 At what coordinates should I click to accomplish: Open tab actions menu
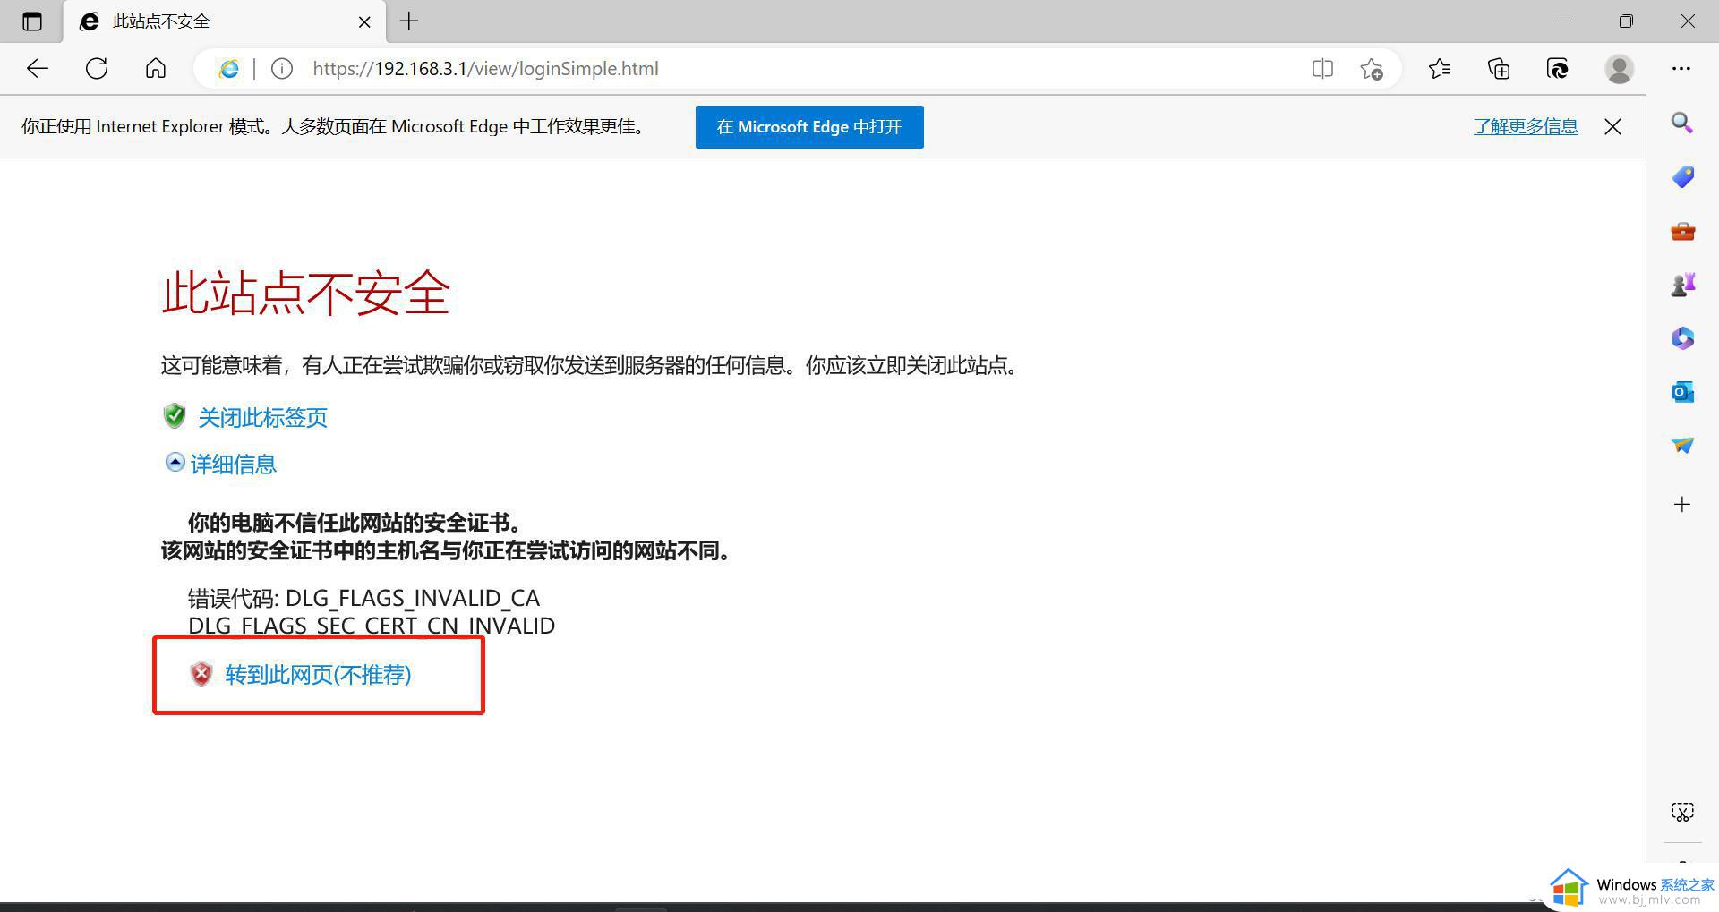[x=32, y=21]
